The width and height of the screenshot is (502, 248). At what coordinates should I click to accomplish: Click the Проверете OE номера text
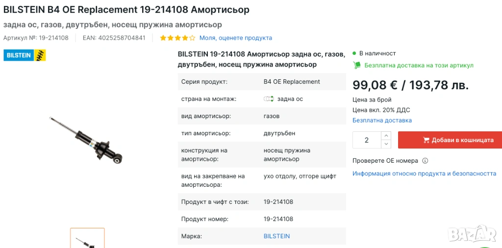pos(385,161)
